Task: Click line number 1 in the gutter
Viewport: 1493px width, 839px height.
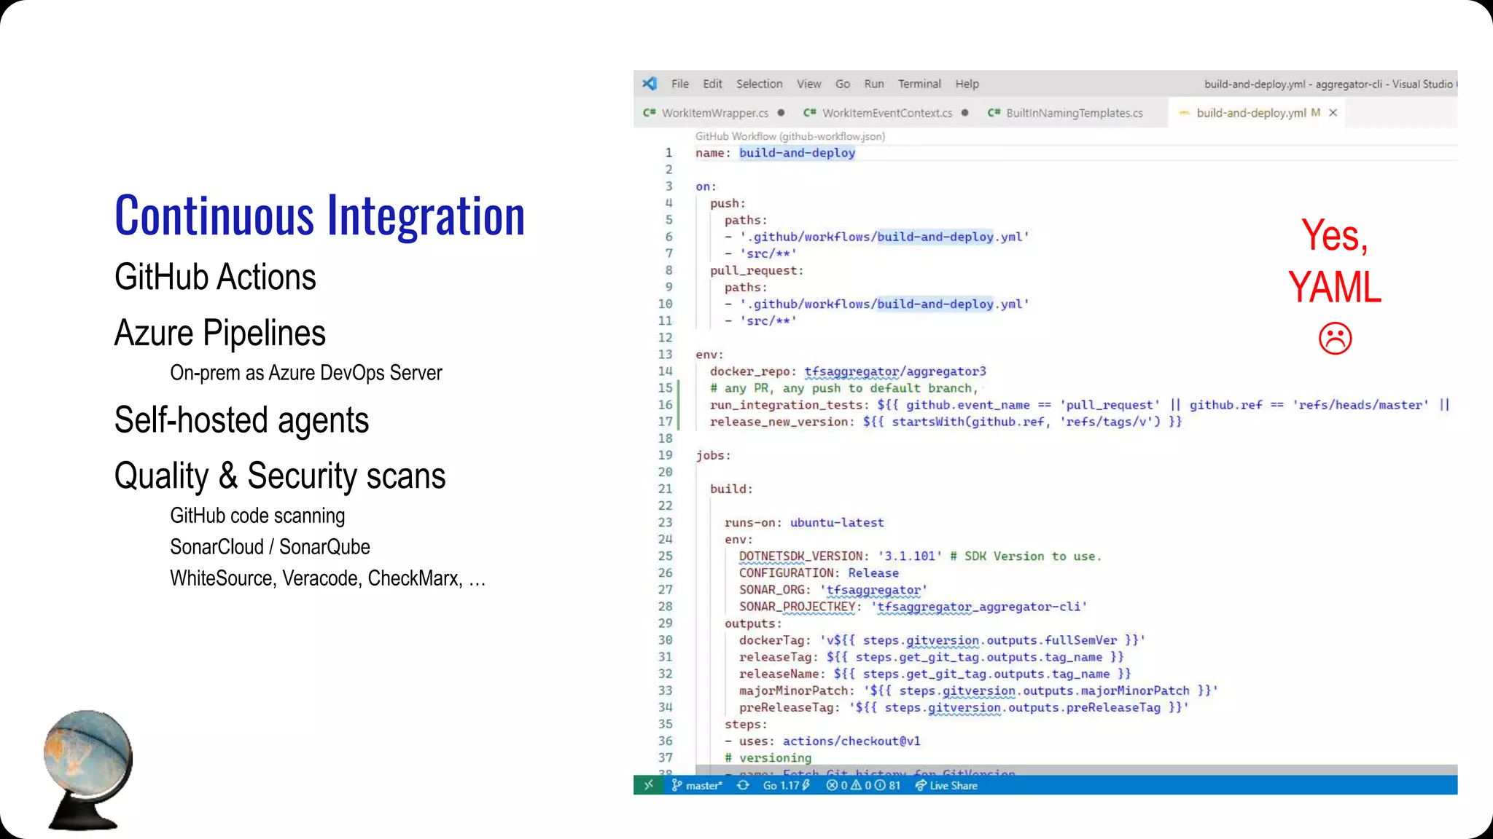Action: click(x=668, y=153)
